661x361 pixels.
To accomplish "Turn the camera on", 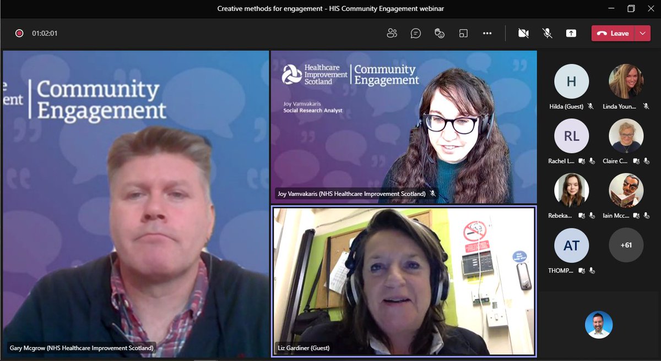I will pos(523,33).
